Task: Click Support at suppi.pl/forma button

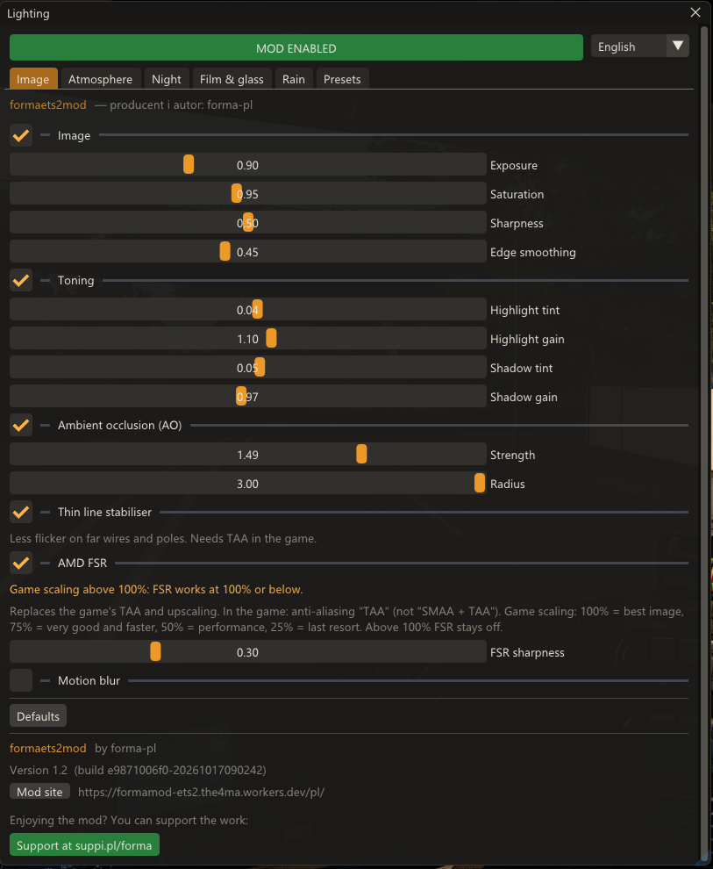Action: click(85, 845)
